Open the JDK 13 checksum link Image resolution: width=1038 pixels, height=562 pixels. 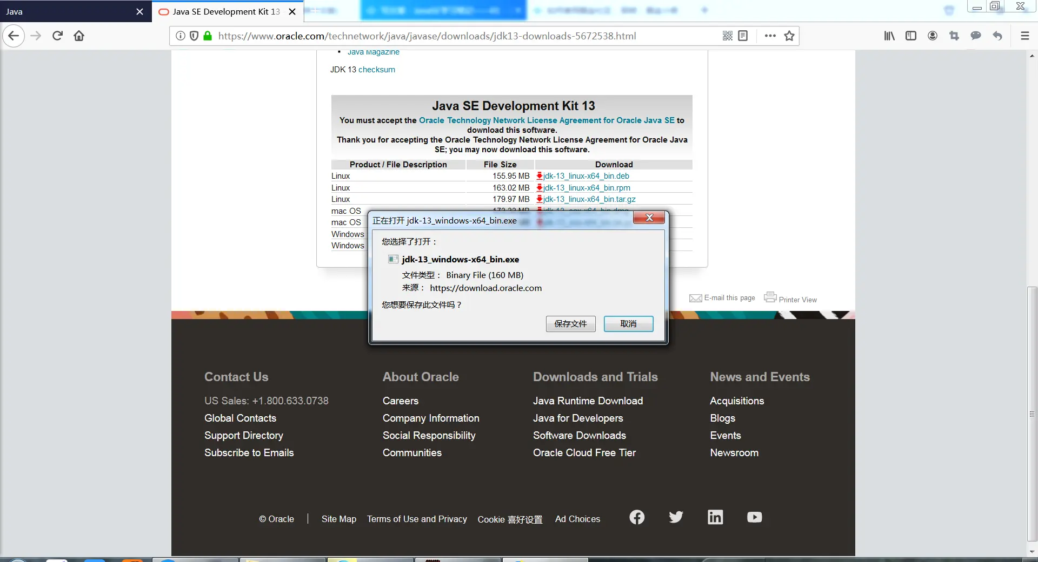[376, 70]
